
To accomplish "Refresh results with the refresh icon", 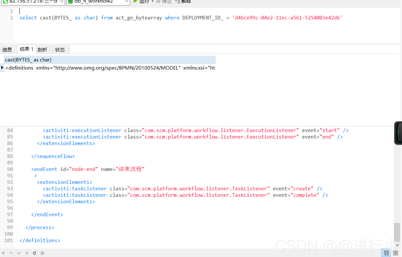I will pos(34,253).
